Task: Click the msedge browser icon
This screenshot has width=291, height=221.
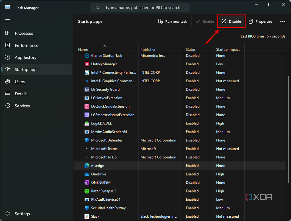Action: (87, 166)
